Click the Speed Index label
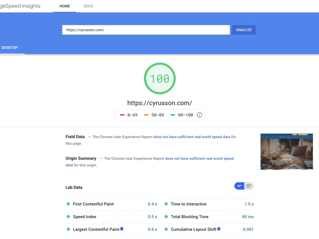Viewport: 319px width, 239px height. tap(85, 217)
